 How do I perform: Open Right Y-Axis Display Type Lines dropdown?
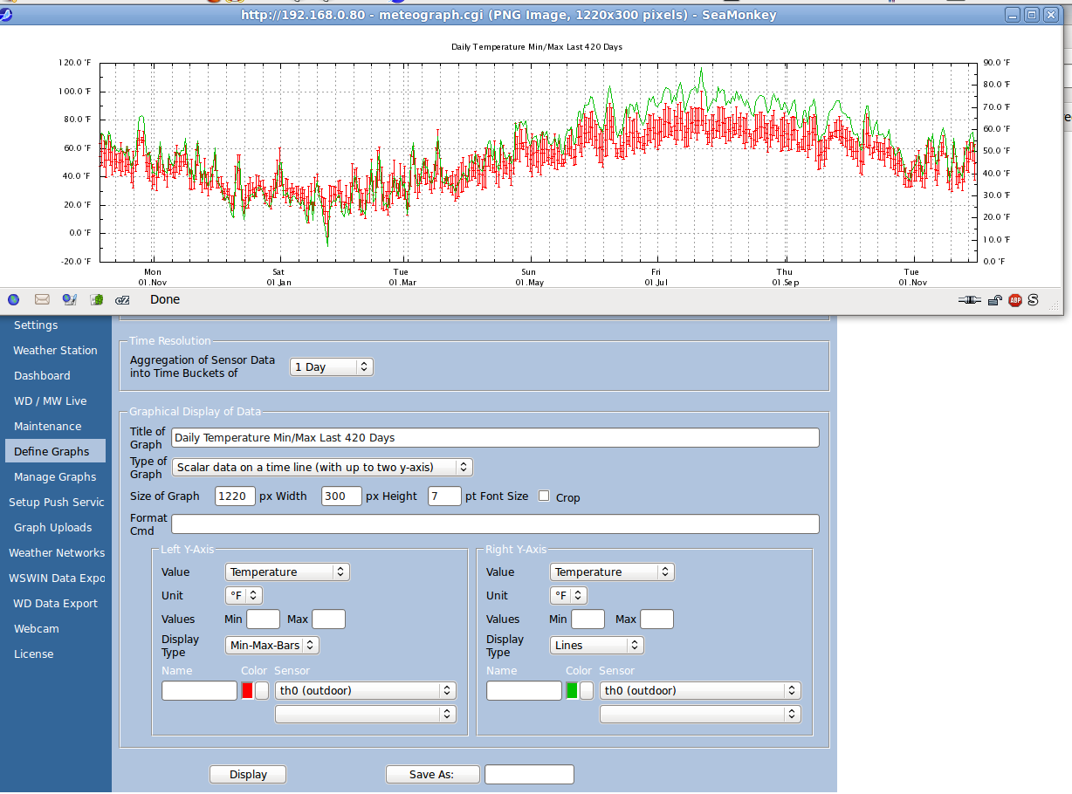pos(597,646)
